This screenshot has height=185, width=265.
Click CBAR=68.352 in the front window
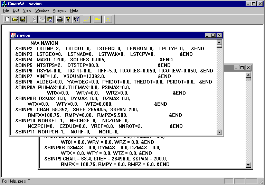click(x=53, y=109)
